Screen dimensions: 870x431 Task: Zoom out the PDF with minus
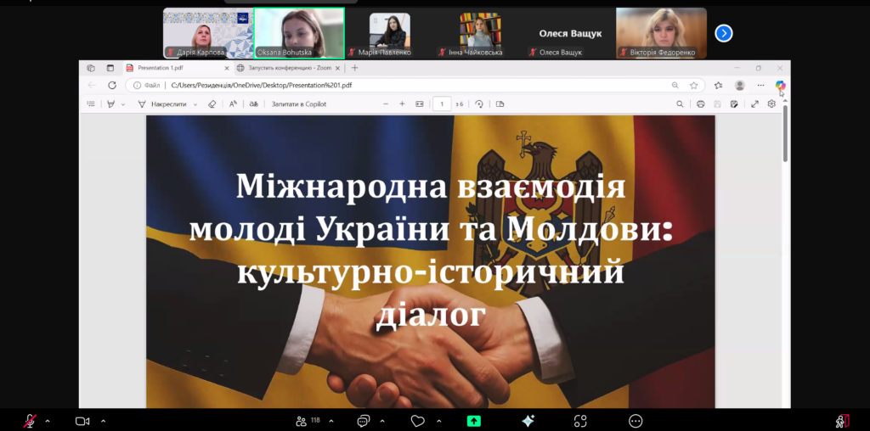[x=386, y=104]
